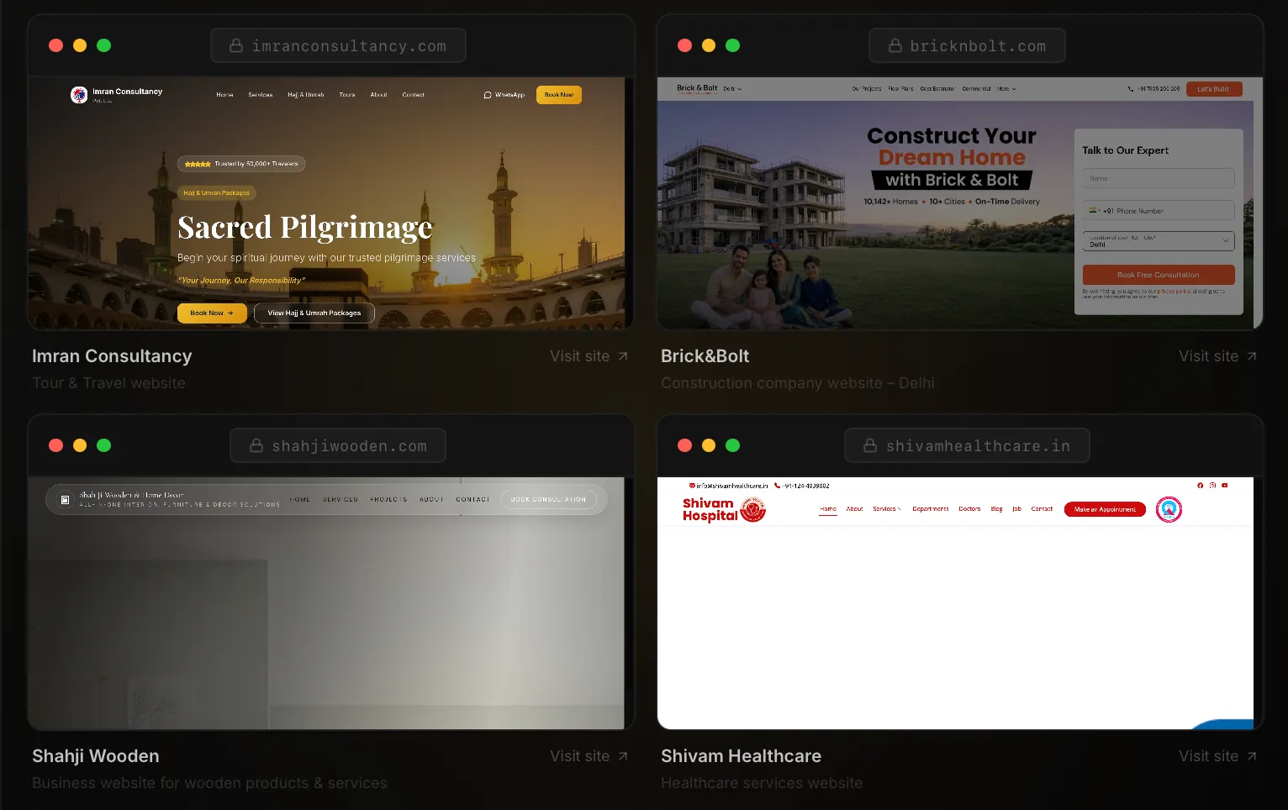
Task: Click the Phone Number field in Talk to Our Expert
Action: [1159, 211]
